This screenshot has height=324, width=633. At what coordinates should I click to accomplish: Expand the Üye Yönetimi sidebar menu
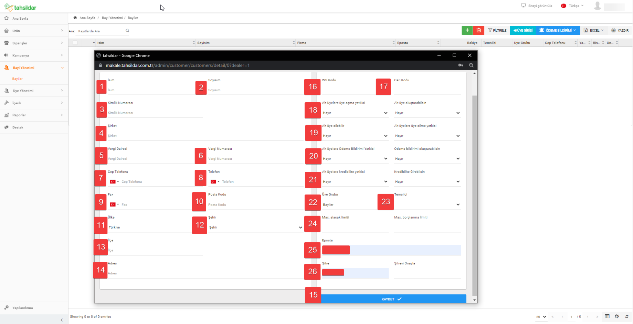(x=34, y=91)
